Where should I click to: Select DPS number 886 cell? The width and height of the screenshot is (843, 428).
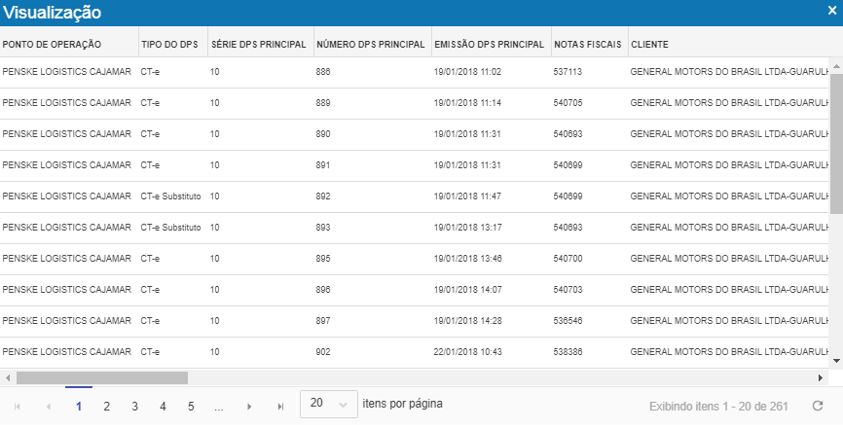coord(323,71)
